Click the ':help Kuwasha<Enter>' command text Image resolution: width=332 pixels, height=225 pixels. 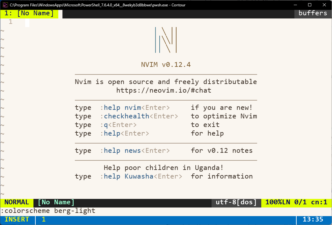click(x=141, y=176)
